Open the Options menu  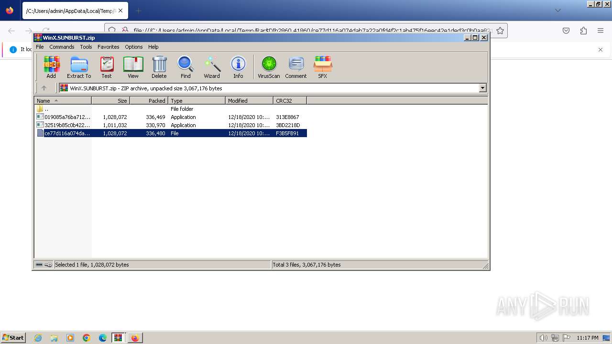pos(134,47)
